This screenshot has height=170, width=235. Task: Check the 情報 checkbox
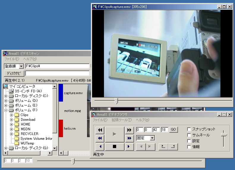pyautogui.click(x=189, y=147)
